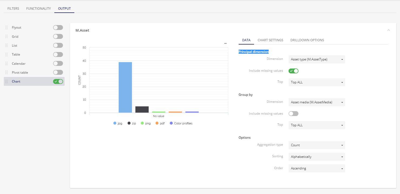The height and width of the screenshot is (194, 400).
Task: Switch to the Chart Settings tab
Action: pyautogui.click(x=270, y=40)
